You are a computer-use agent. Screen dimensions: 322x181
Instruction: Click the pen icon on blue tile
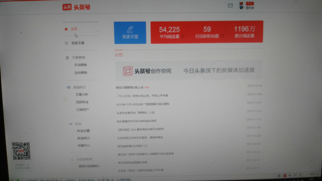point(130,29)
